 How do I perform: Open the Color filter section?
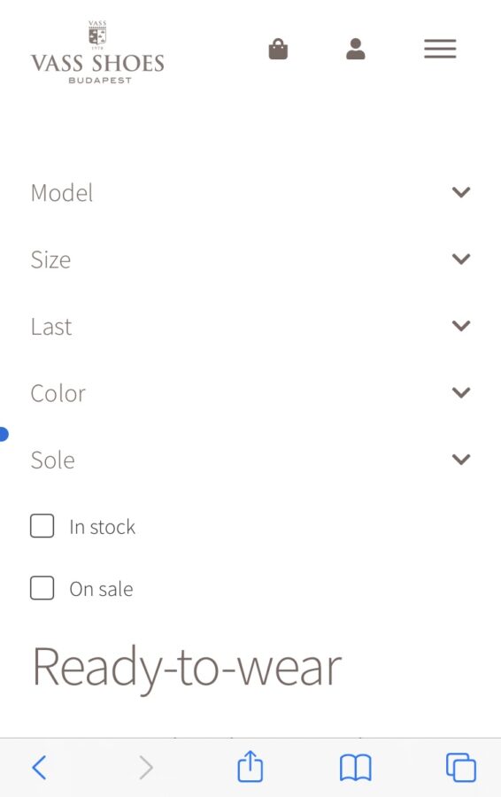click(x=250, y=393)
